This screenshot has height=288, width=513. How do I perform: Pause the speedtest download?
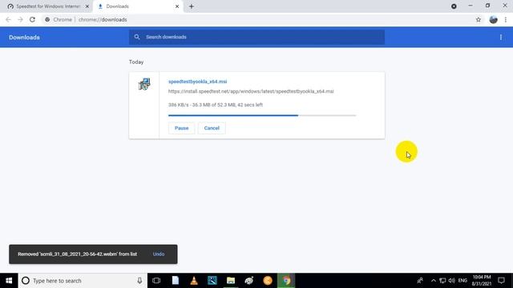pyautogui.click(x=182, y=128)
